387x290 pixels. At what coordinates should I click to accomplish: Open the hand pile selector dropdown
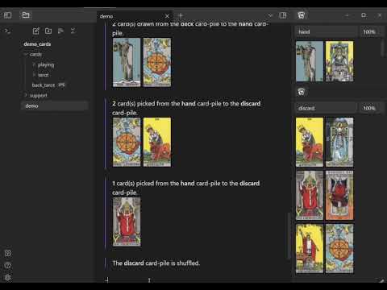coord(326,31)
